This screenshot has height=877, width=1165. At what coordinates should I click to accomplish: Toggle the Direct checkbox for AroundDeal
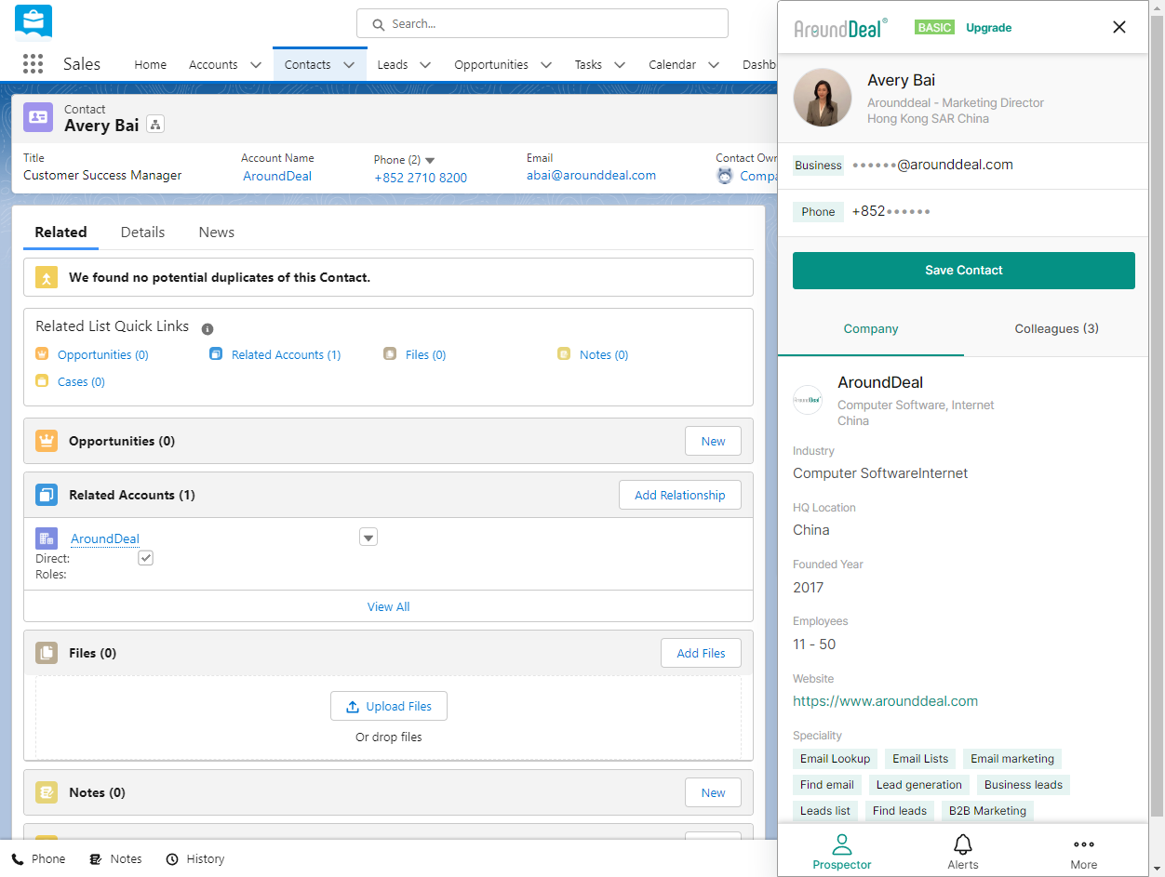(145, 558)
